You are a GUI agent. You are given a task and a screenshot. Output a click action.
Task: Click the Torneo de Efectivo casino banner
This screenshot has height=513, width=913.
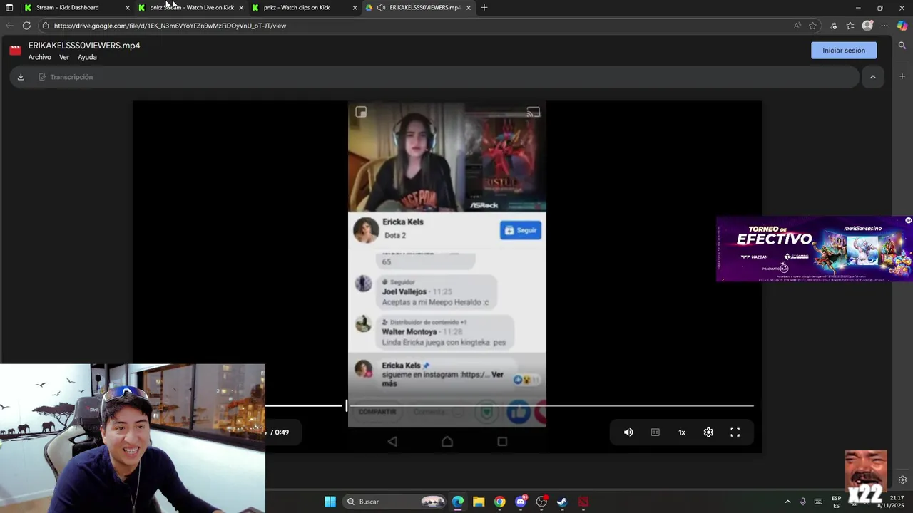coord(813,249)
